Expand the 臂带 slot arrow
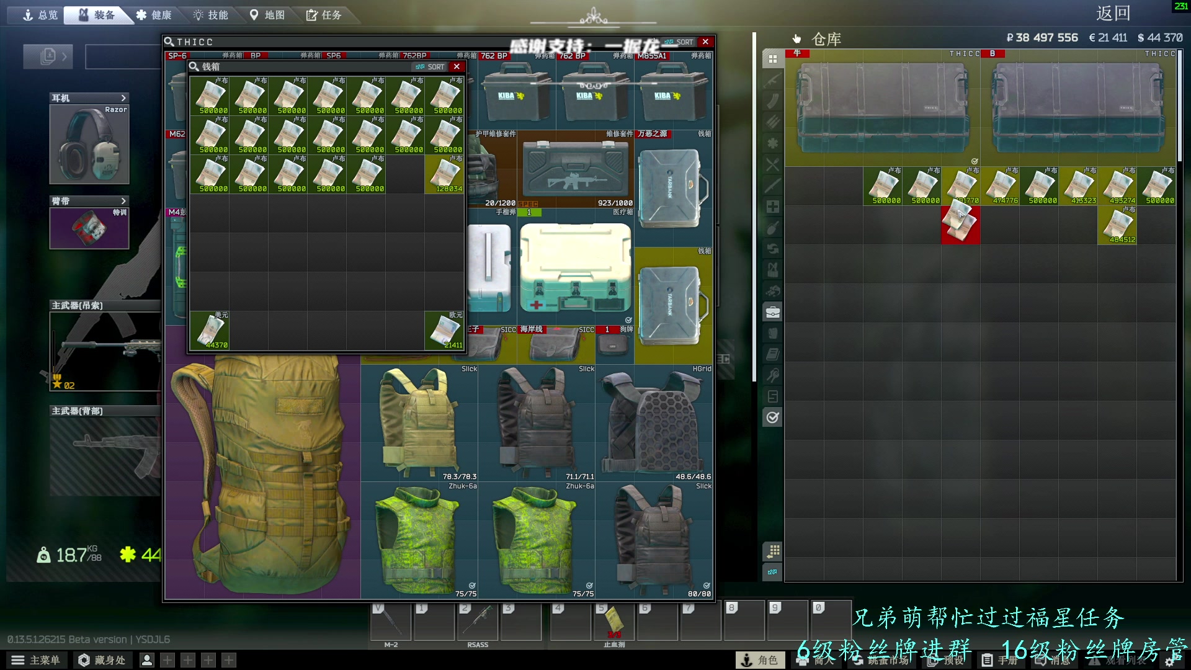The image size is (1191, 670). [x=123, y=201]
